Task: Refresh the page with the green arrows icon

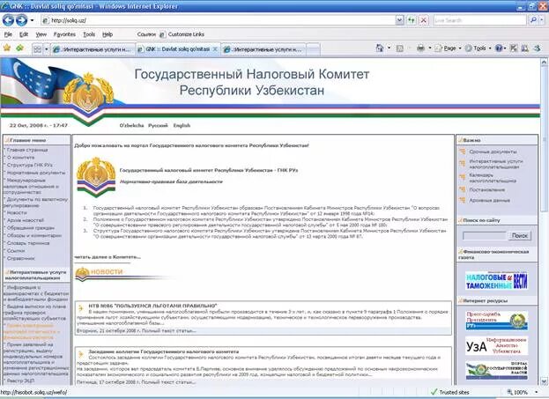Action: click(412, 20)
